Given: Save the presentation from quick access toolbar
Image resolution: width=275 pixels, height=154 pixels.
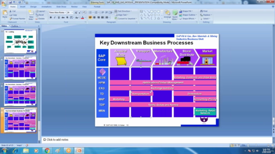Looking at the screenshot, I should [x=10, y=2].
